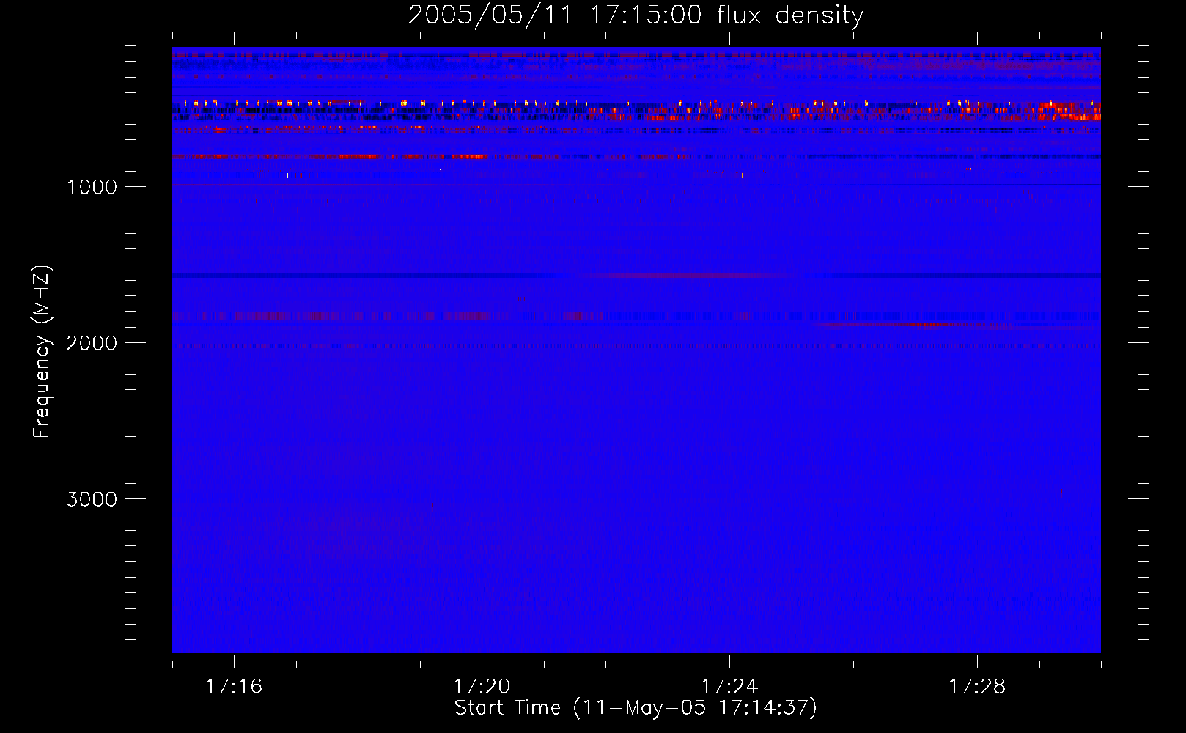Click the "3000" frequency tick label

point(92,499)
